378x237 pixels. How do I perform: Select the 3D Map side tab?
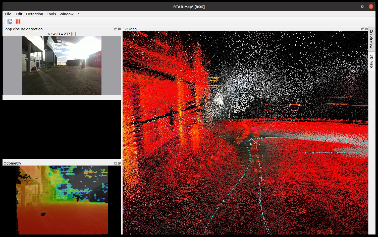(x=371, y=61)
